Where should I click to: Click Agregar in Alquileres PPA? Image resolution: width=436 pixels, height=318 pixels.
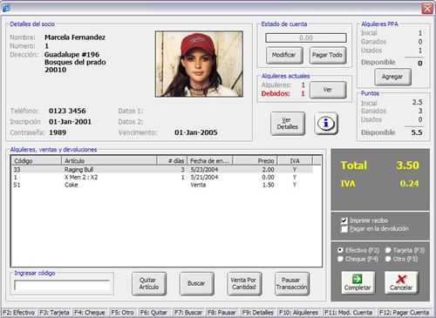point(392,77)
